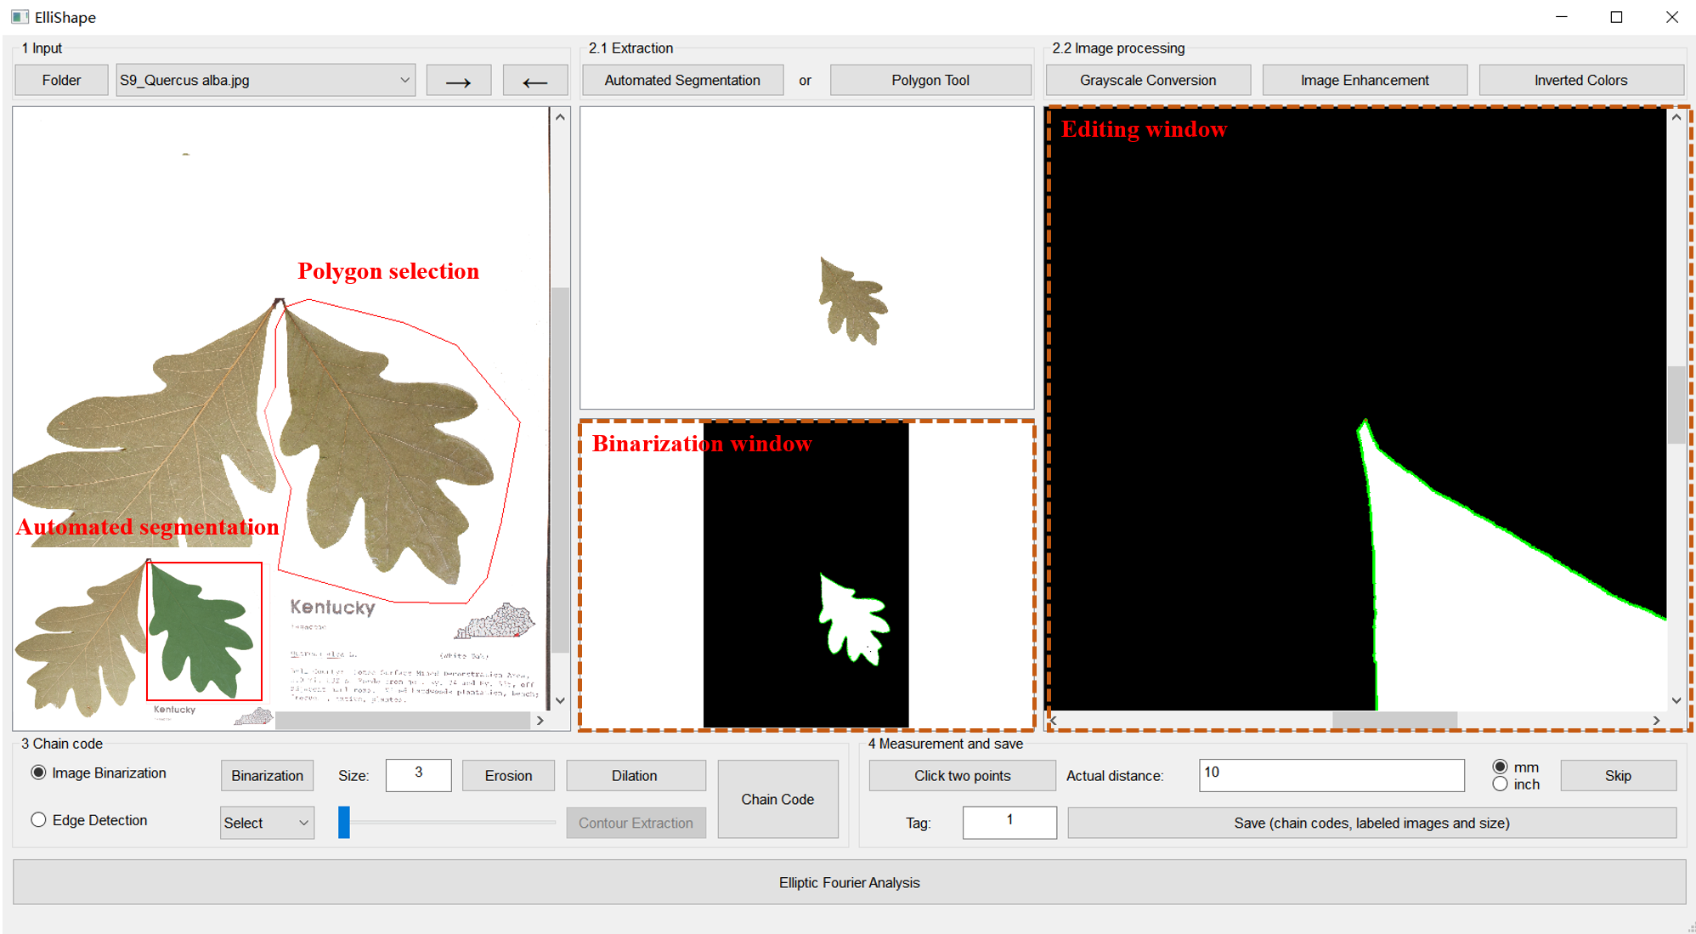Click the ElliShape application title icon

20,17
